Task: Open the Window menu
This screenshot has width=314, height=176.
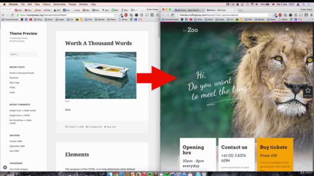Action: pos(83,4)
